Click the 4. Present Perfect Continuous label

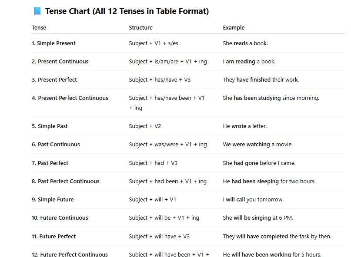70,98
